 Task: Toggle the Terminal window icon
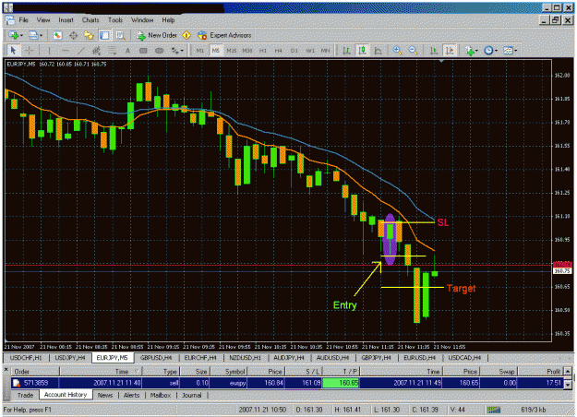pos(104,35)
